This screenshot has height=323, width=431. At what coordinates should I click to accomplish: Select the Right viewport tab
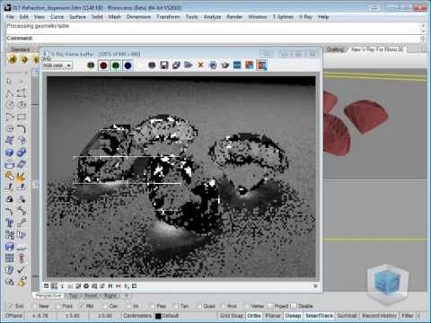[x=110, y=296]
